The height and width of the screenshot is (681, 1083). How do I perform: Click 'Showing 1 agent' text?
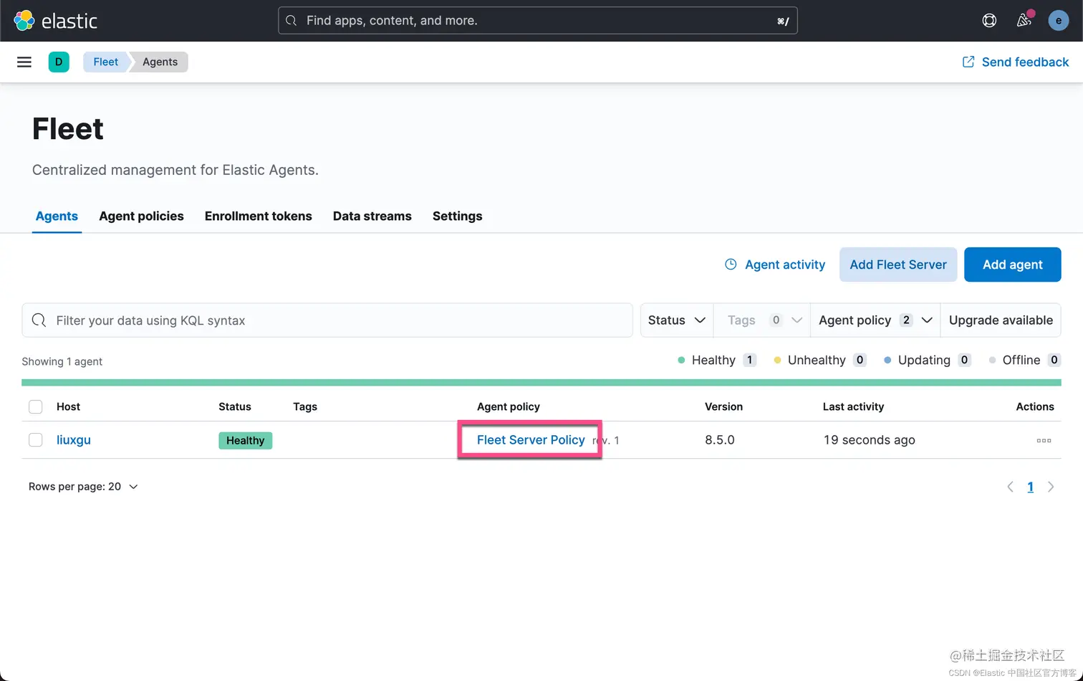(x=62, y=361)
